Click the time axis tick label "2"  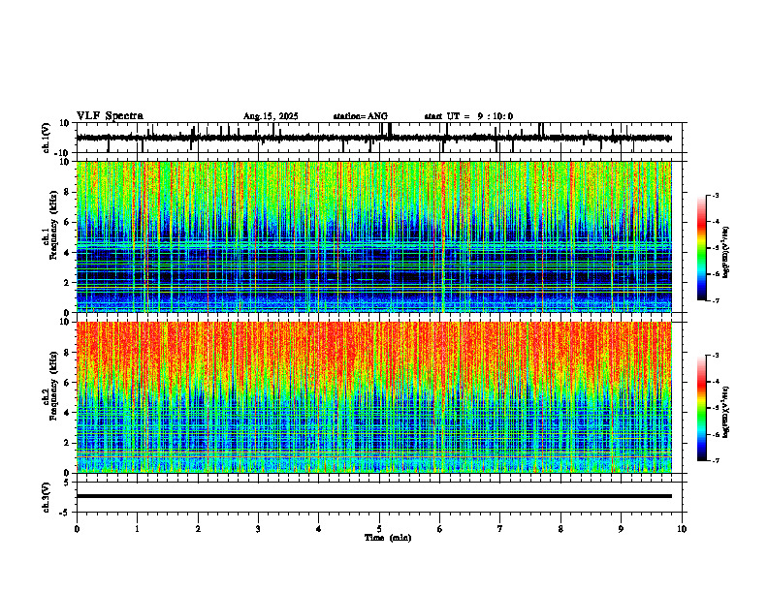click(198, 529)
